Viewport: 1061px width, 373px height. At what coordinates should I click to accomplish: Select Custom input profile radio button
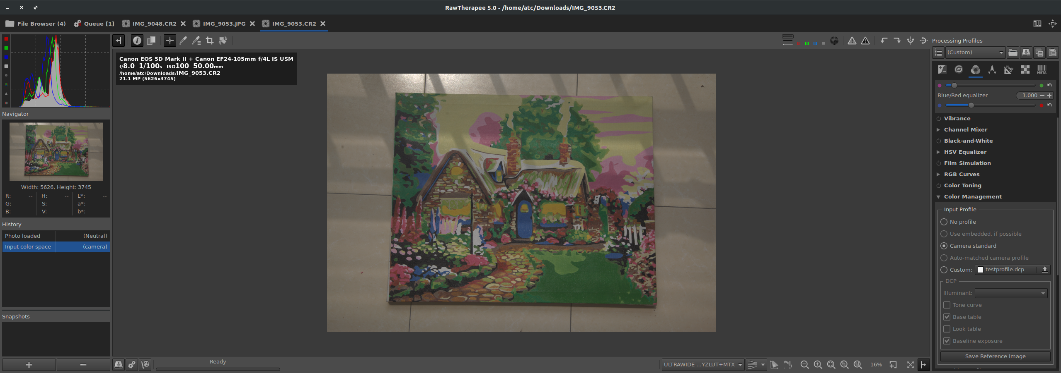(944, 270)
